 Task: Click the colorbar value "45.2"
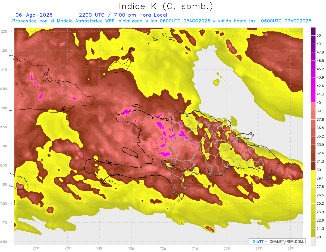[320, 69]
